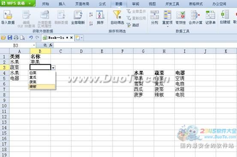
Task: Click the B3 cell dropdown arrow
Action: click(53, 68)
